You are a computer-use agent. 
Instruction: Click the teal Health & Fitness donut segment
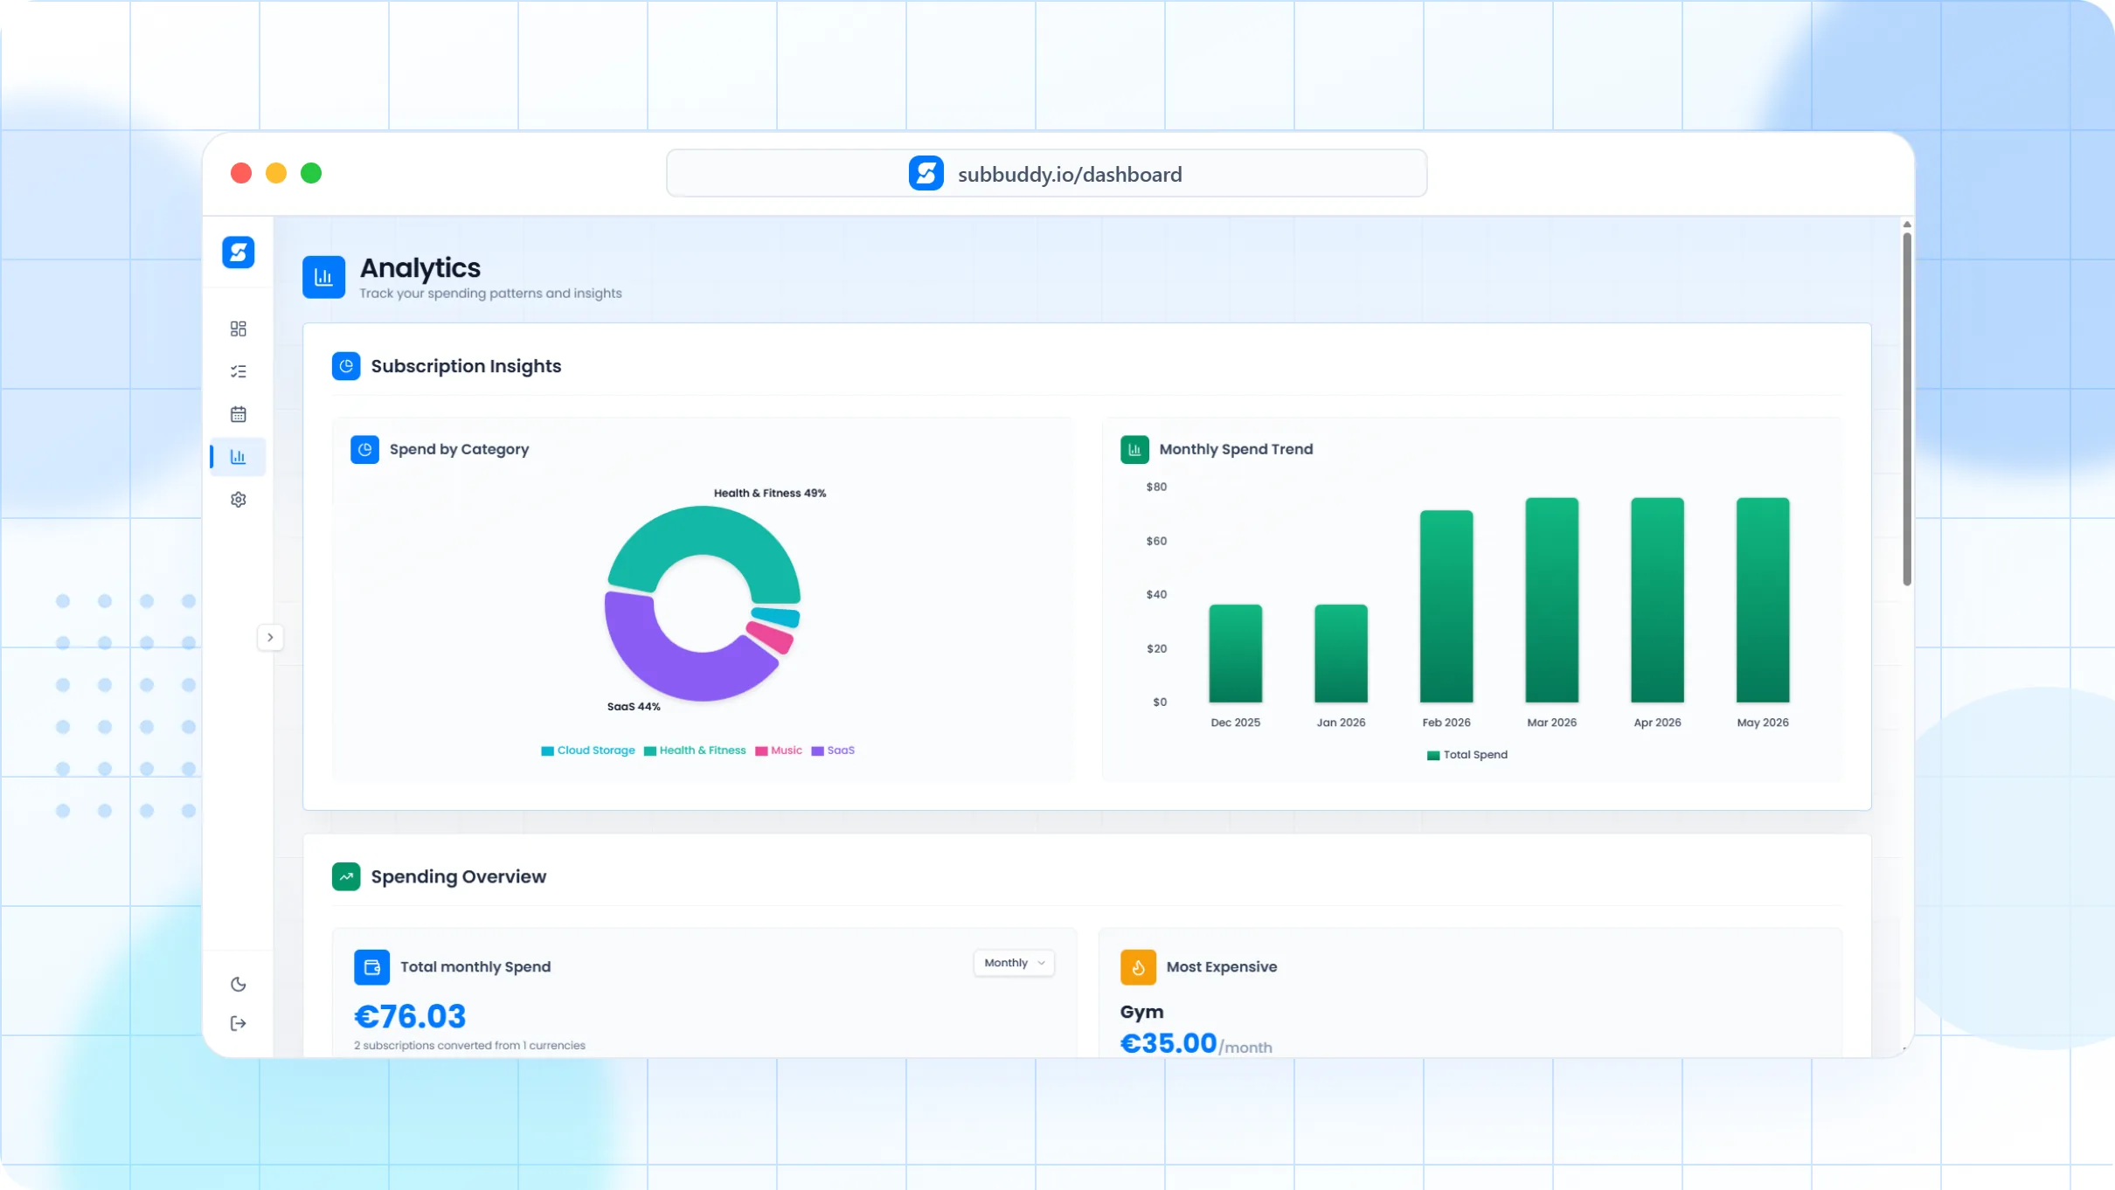[x=704, y=529]
